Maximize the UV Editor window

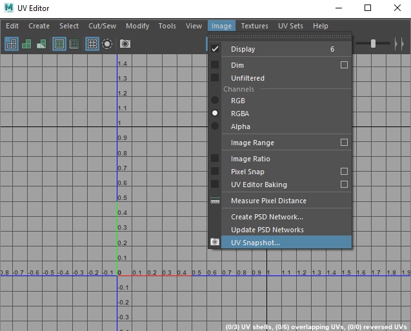tap(368, 8)
